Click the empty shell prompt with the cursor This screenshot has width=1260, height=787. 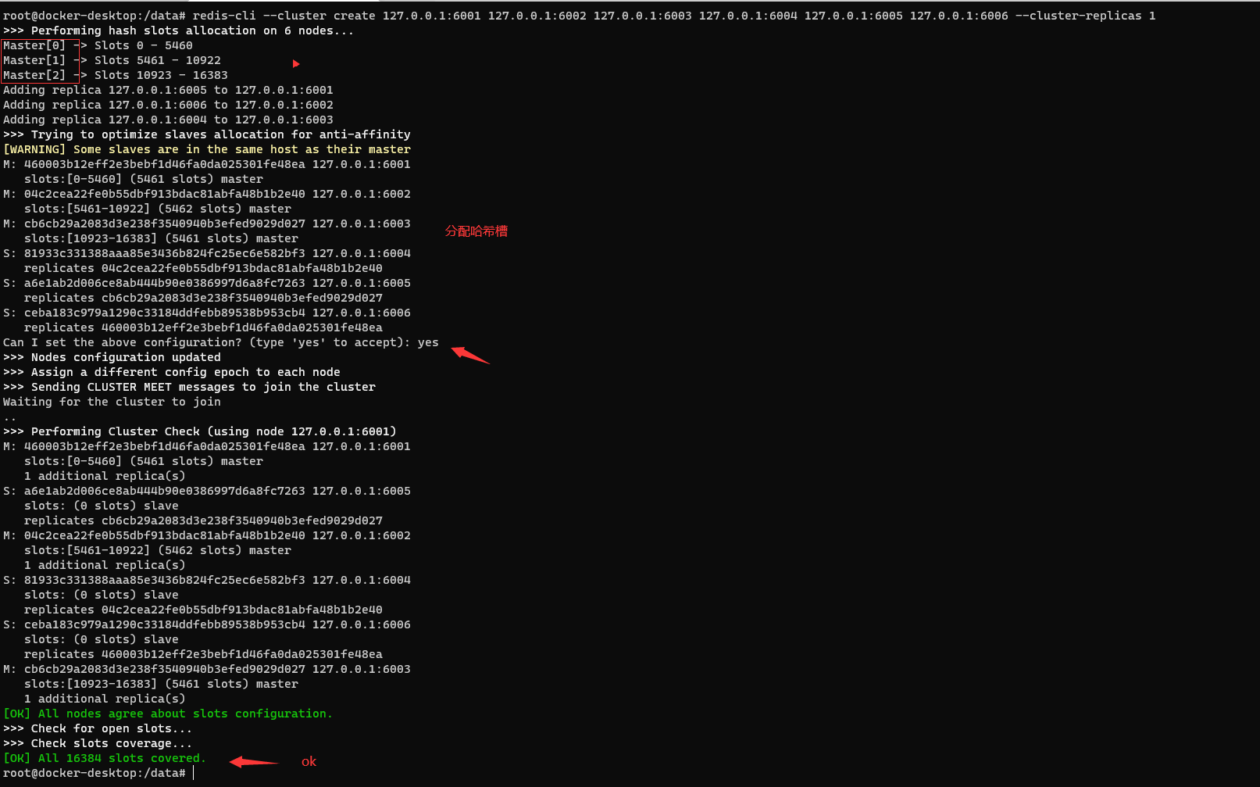coord(98,773)
